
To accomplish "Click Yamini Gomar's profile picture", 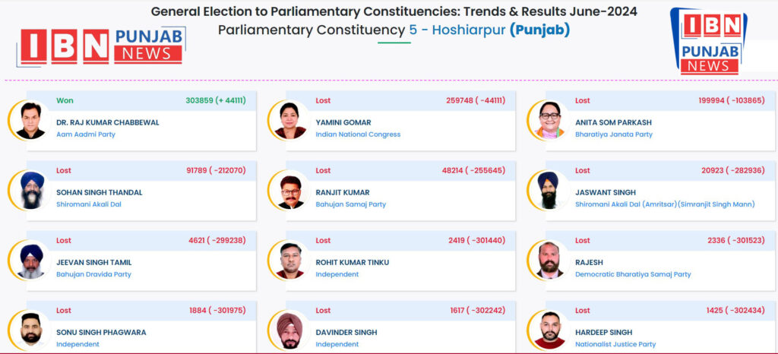I will tap(290, 120).
